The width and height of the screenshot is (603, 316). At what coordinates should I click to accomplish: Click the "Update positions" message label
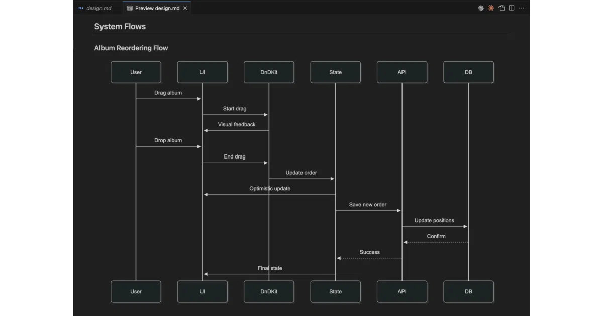[x=434, y=220]
